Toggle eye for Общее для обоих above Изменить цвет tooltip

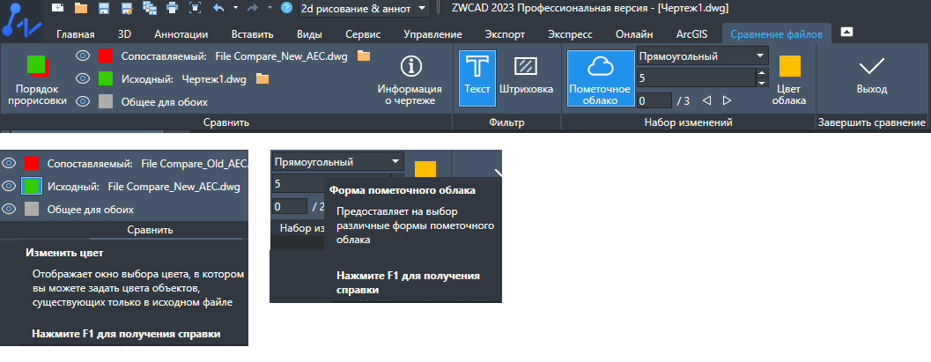tap(9, 209)
